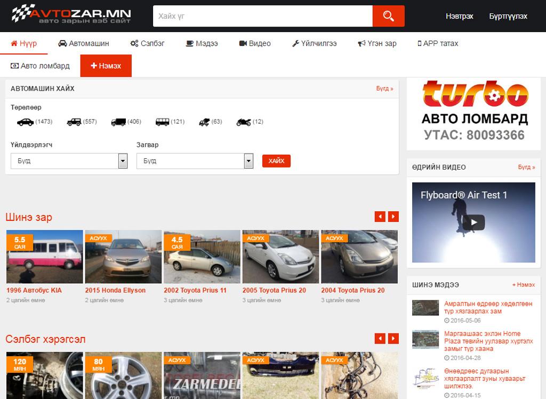Open the 80 мян wheel rim listing

click(x=123, y=376)
